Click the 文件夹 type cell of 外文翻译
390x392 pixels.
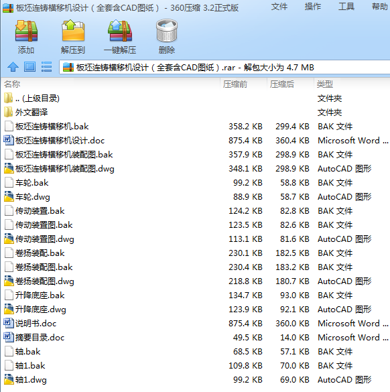(330, 113)
